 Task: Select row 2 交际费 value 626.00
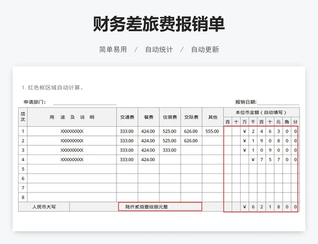click(191, 141)
